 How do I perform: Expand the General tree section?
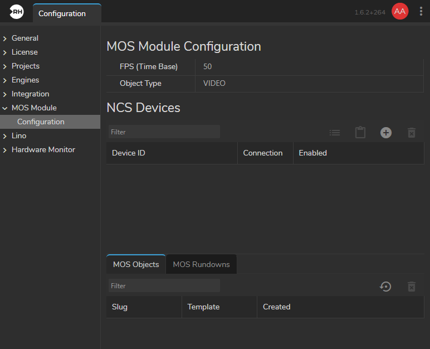(x=5, y=38)
